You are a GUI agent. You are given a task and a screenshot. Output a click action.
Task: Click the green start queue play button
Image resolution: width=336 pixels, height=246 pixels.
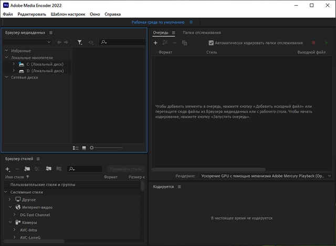(327, 42)
